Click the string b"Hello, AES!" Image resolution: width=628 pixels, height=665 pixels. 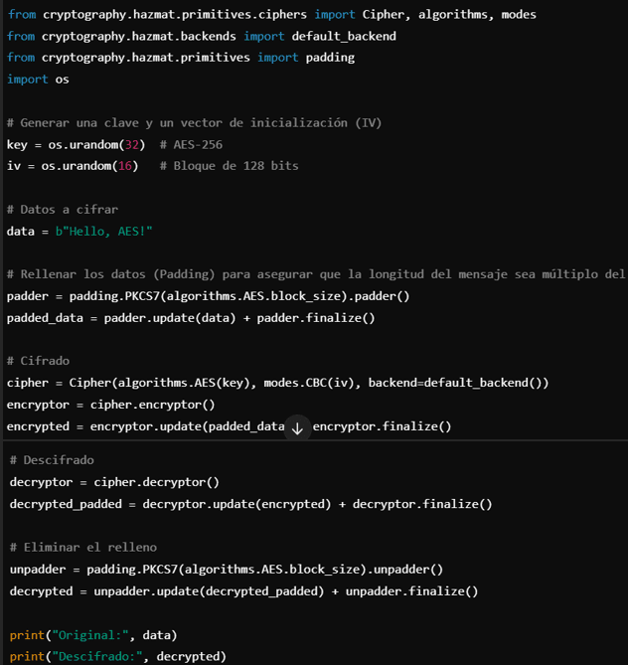tap(104, 232)
